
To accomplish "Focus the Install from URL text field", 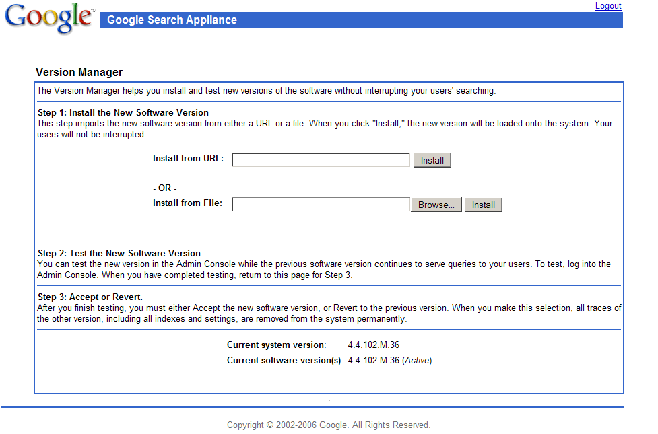I will tap(321, 159).
